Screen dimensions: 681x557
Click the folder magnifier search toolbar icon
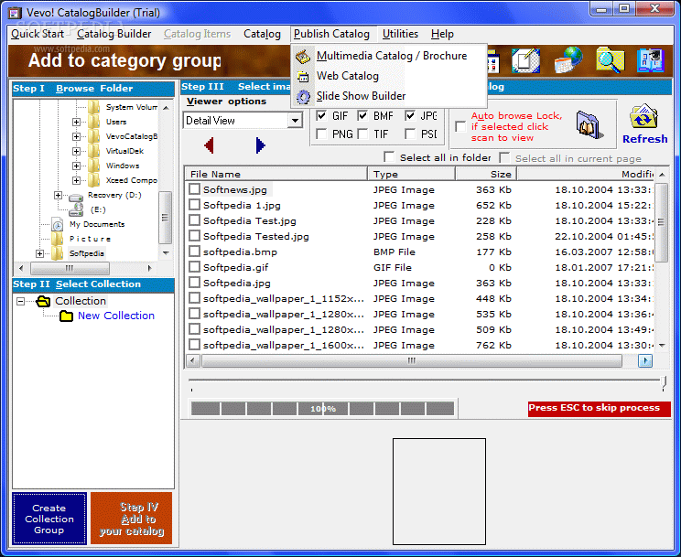click(x=611, y=60)
